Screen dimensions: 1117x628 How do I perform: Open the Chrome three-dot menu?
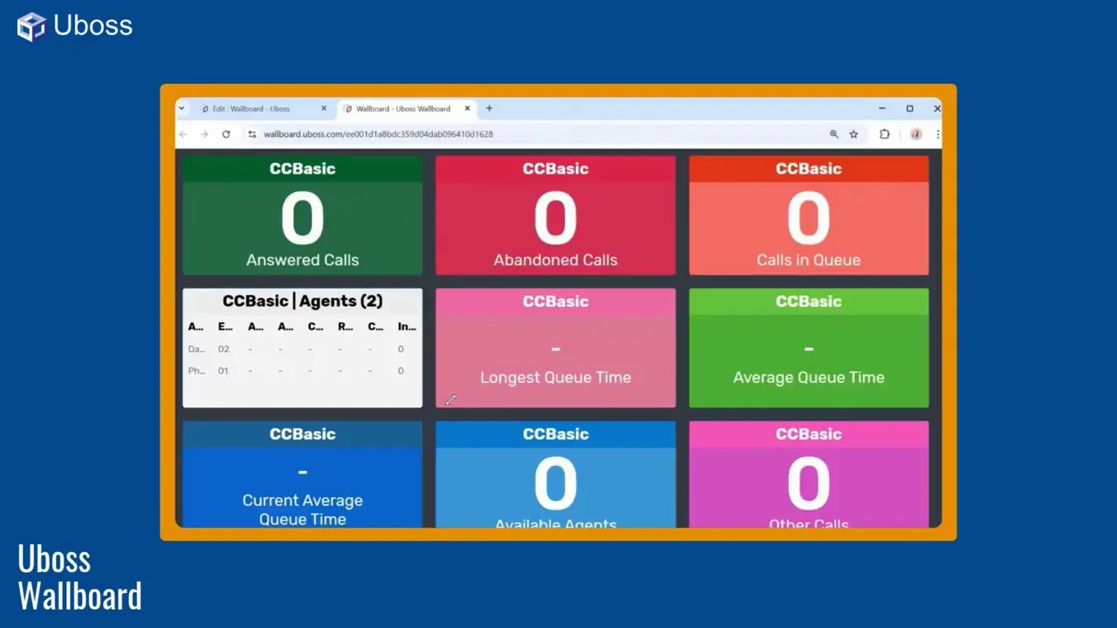pyautogui.click(x=937, y=134)
